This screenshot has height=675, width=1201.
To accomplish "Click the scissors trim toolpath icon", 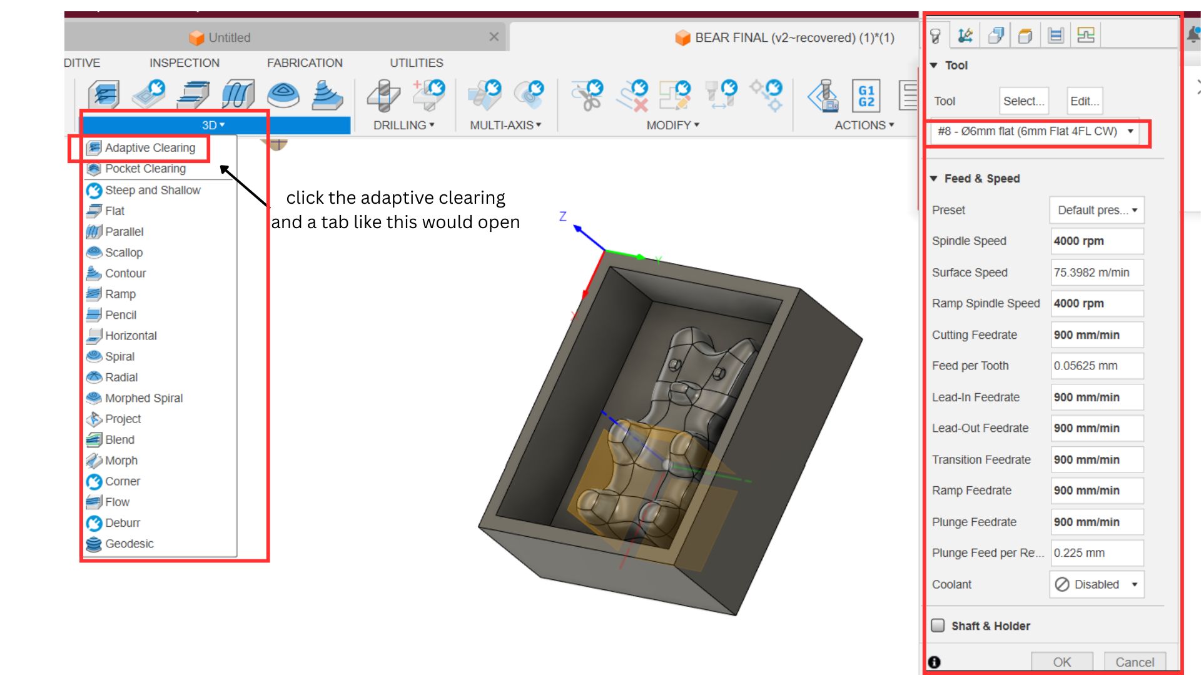I will (587, 95).
